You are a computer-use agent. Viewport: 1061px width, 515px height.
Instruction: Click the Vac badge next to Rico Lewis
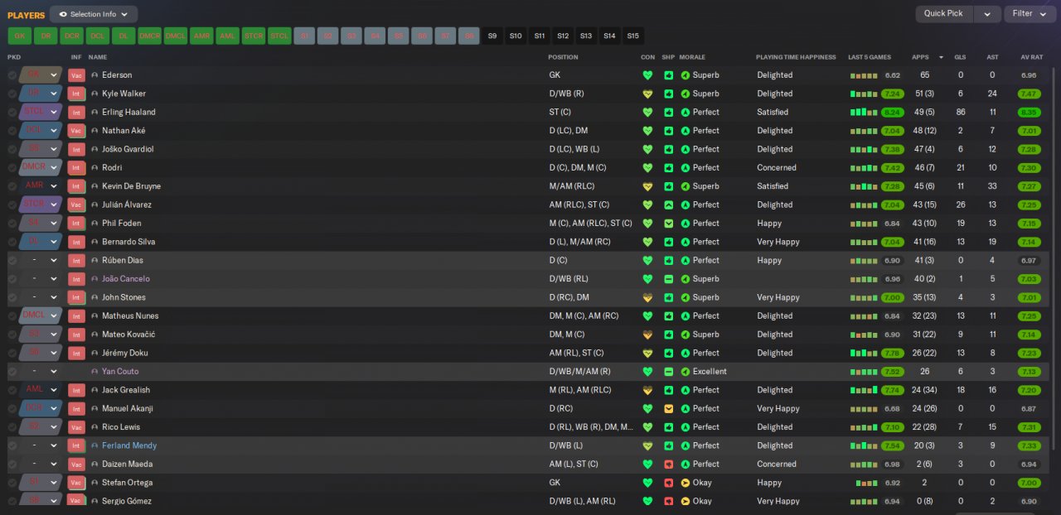76,427
